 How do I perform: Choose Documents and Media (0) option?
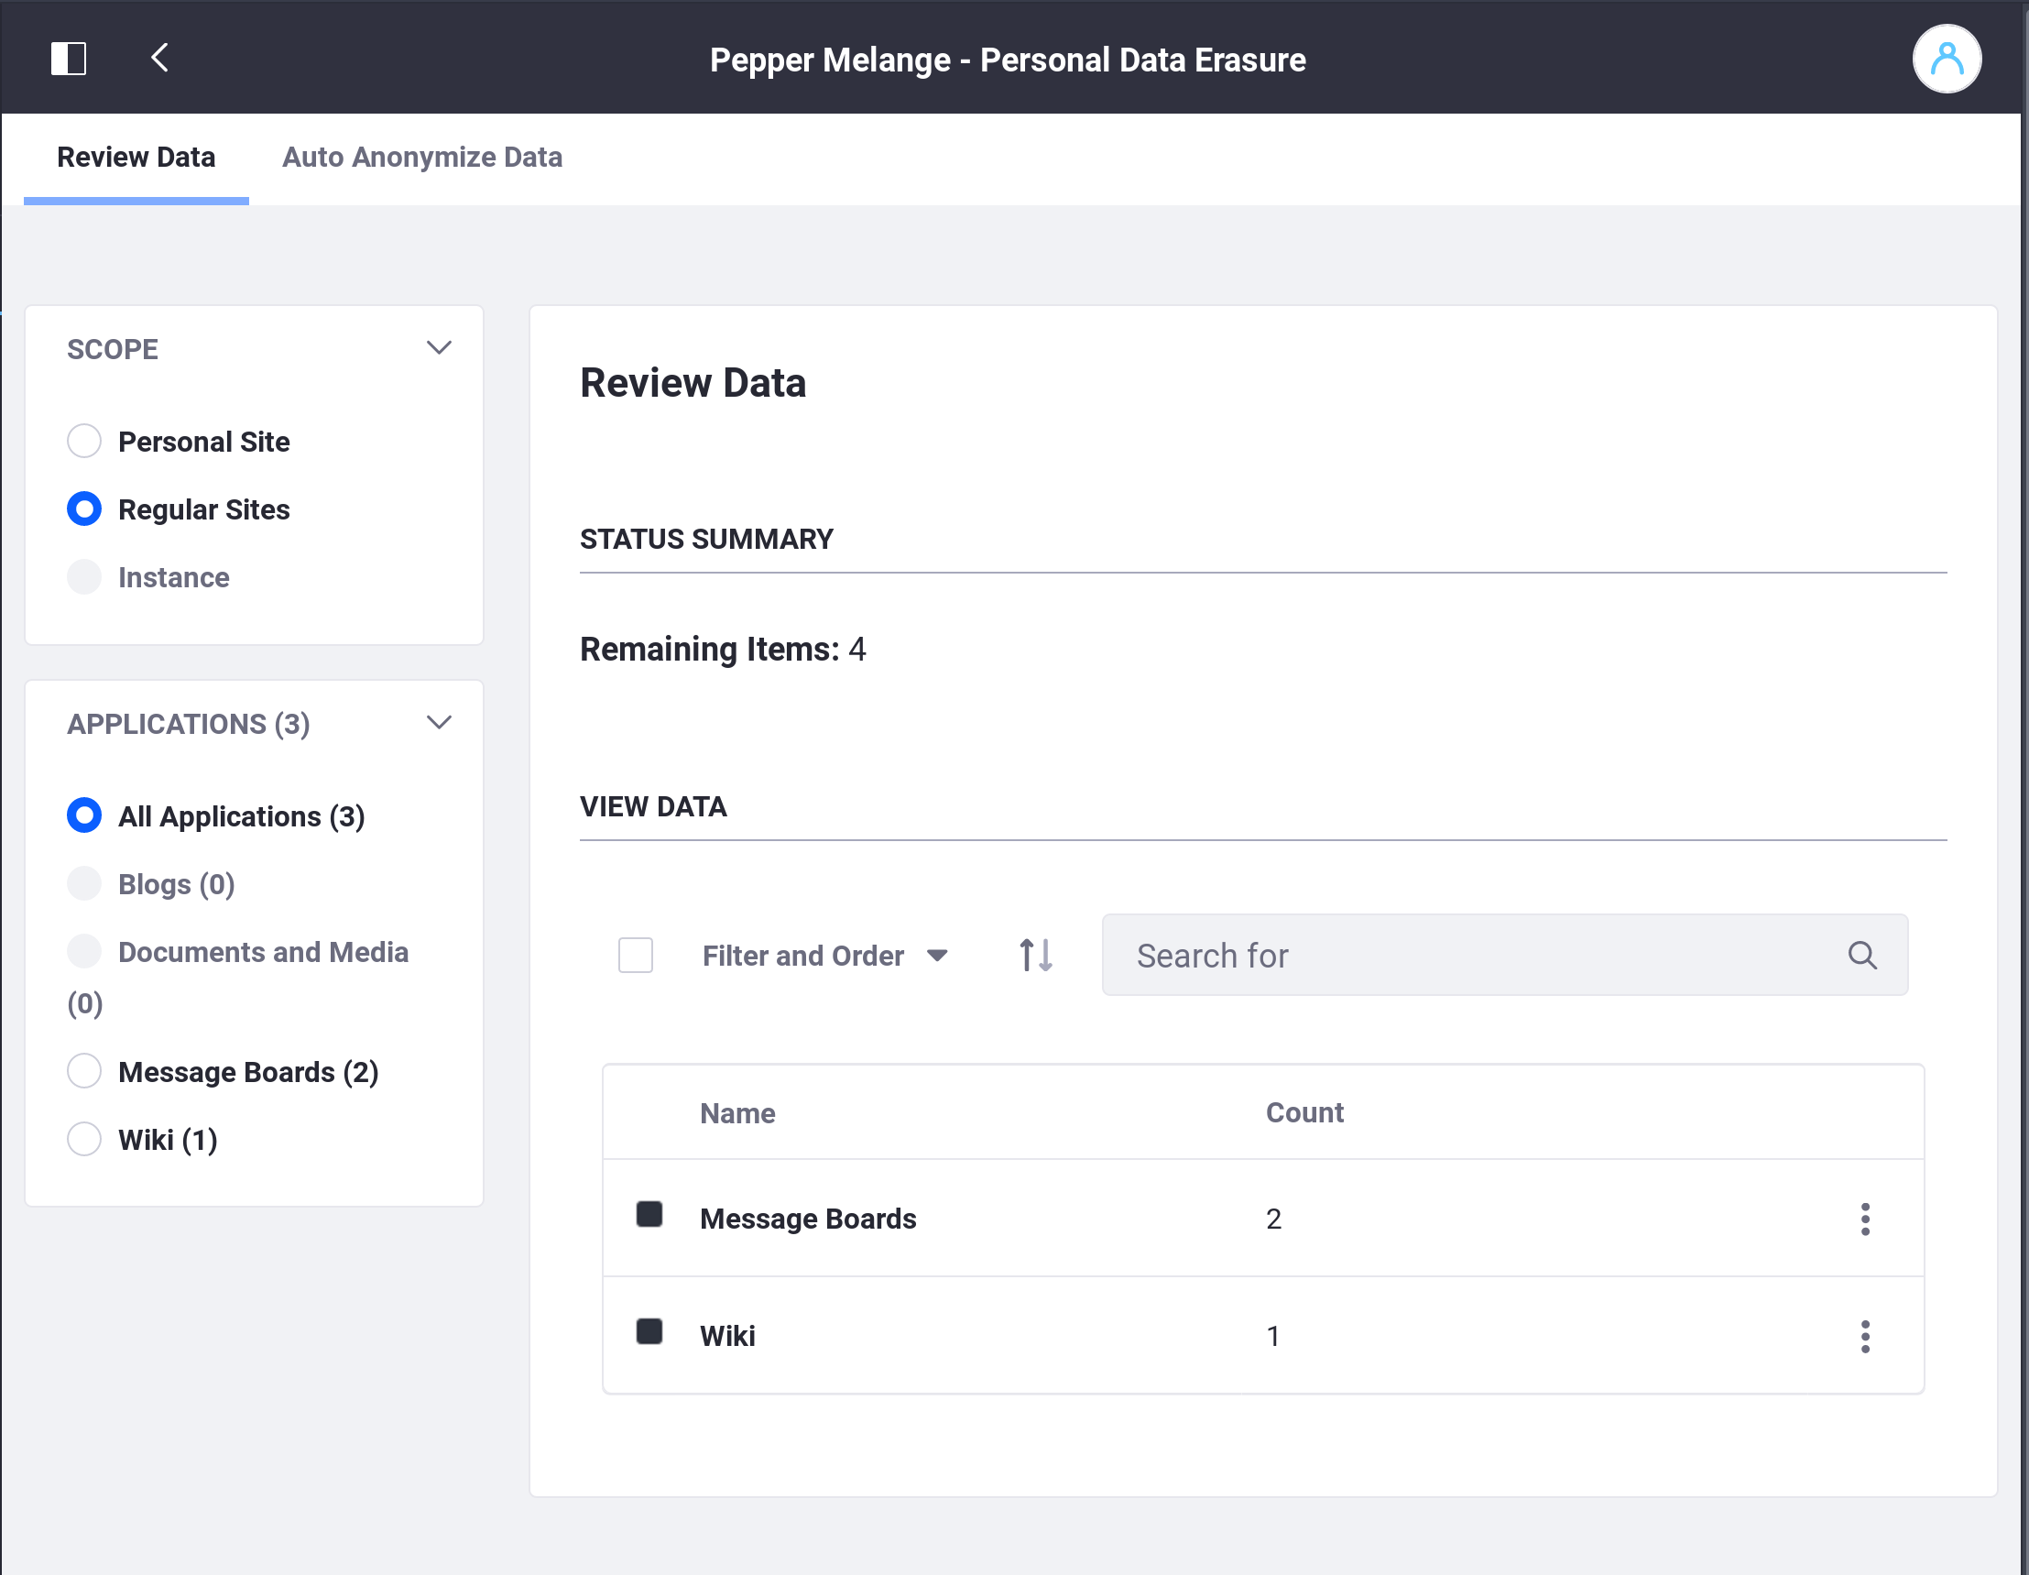tap(84, 950)
